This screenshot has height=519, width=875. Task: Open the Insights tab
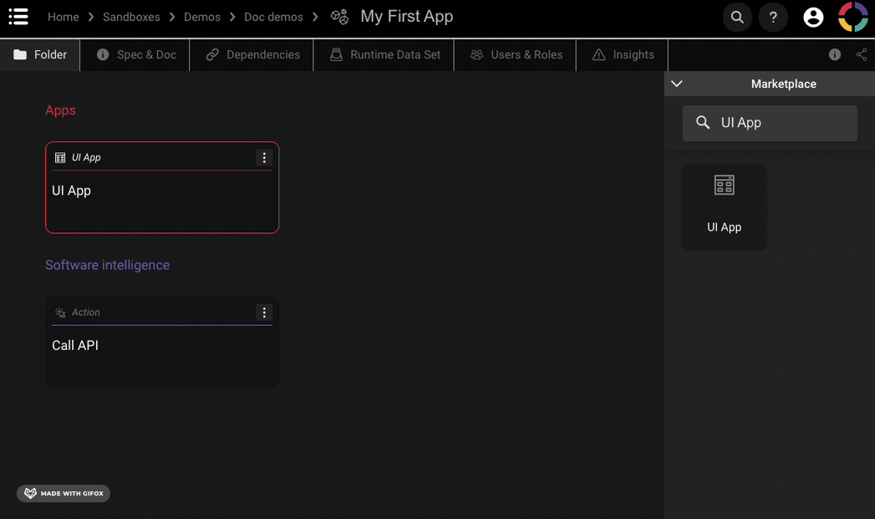click(x=623, y=55)
